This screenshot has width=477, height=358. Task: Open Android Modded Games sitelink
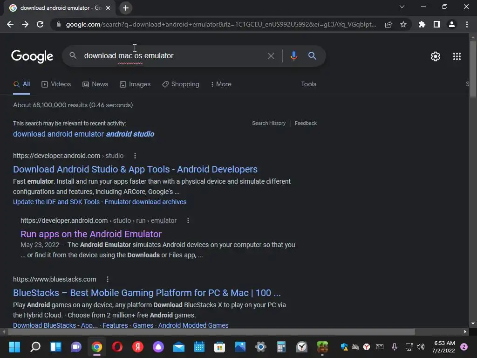tap(193, 325)
